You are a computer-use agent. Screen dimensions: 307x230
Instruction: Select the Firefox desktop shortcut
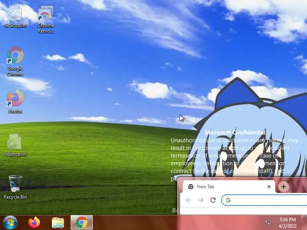tap(15, 101)
